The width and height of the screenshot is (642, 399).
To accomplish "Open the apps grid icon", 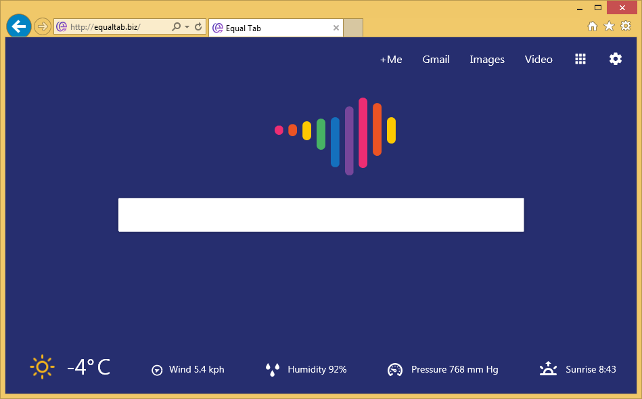I will 580,59.
